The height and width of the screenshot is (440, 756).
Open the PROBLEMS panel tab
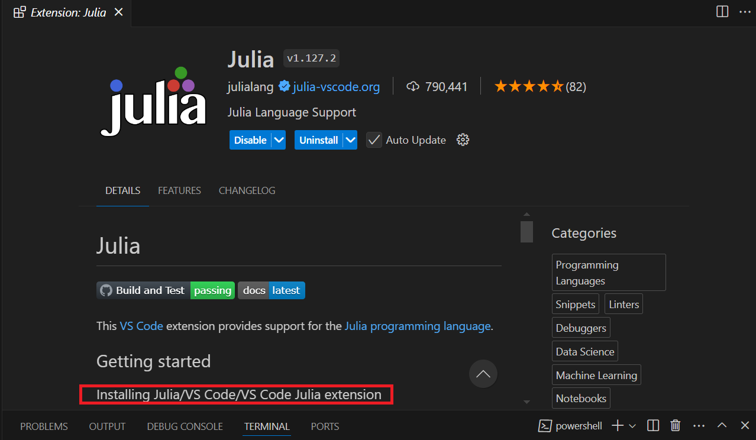pyautogui.click(x=44, y=426)
